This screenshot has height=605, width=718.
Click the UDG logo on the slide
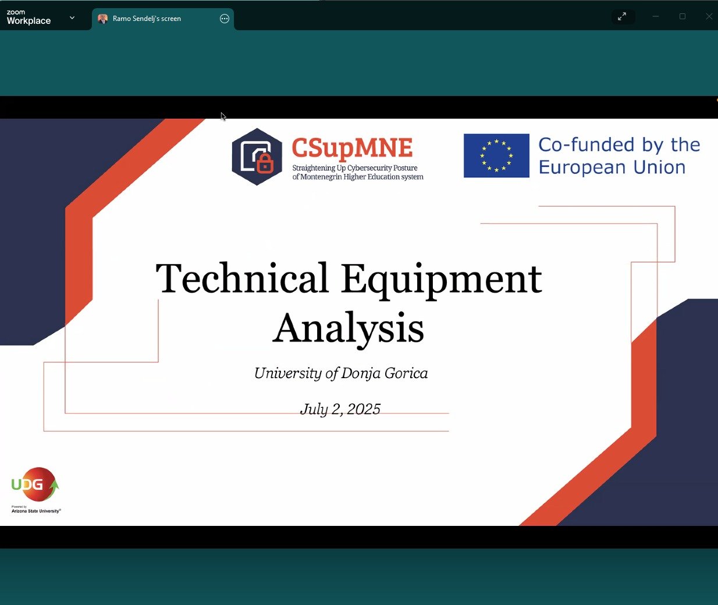(35, 485)
